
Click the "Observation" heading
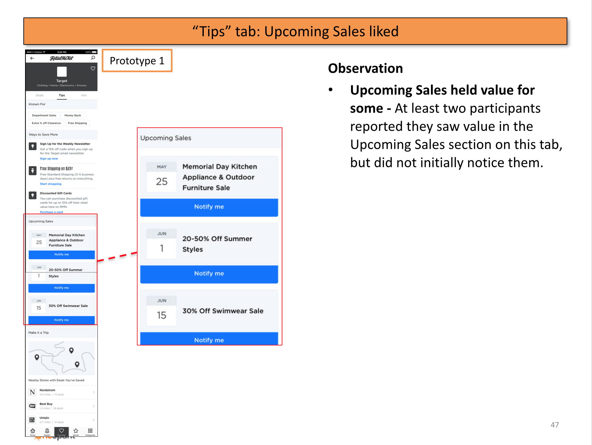[365, 68]
